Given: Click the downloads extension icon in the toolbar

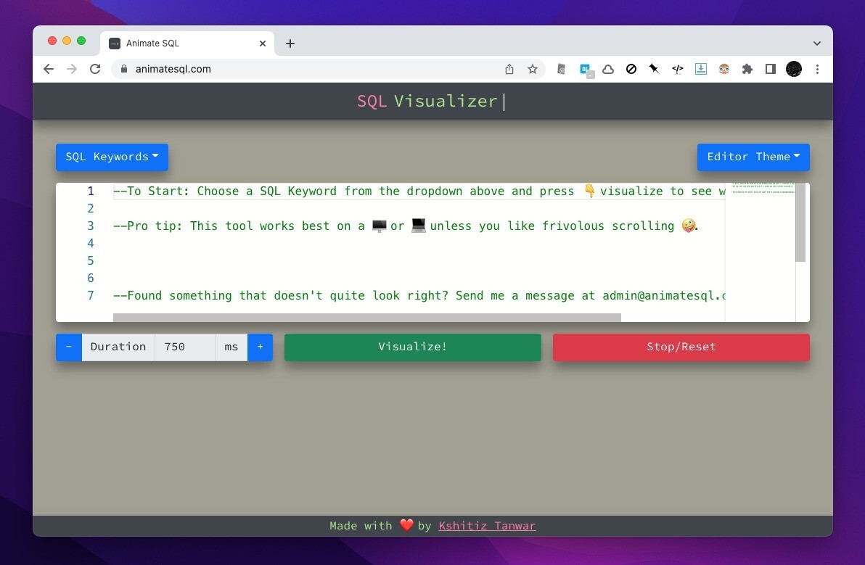Looking at the screenshot, I should [700, 69].
